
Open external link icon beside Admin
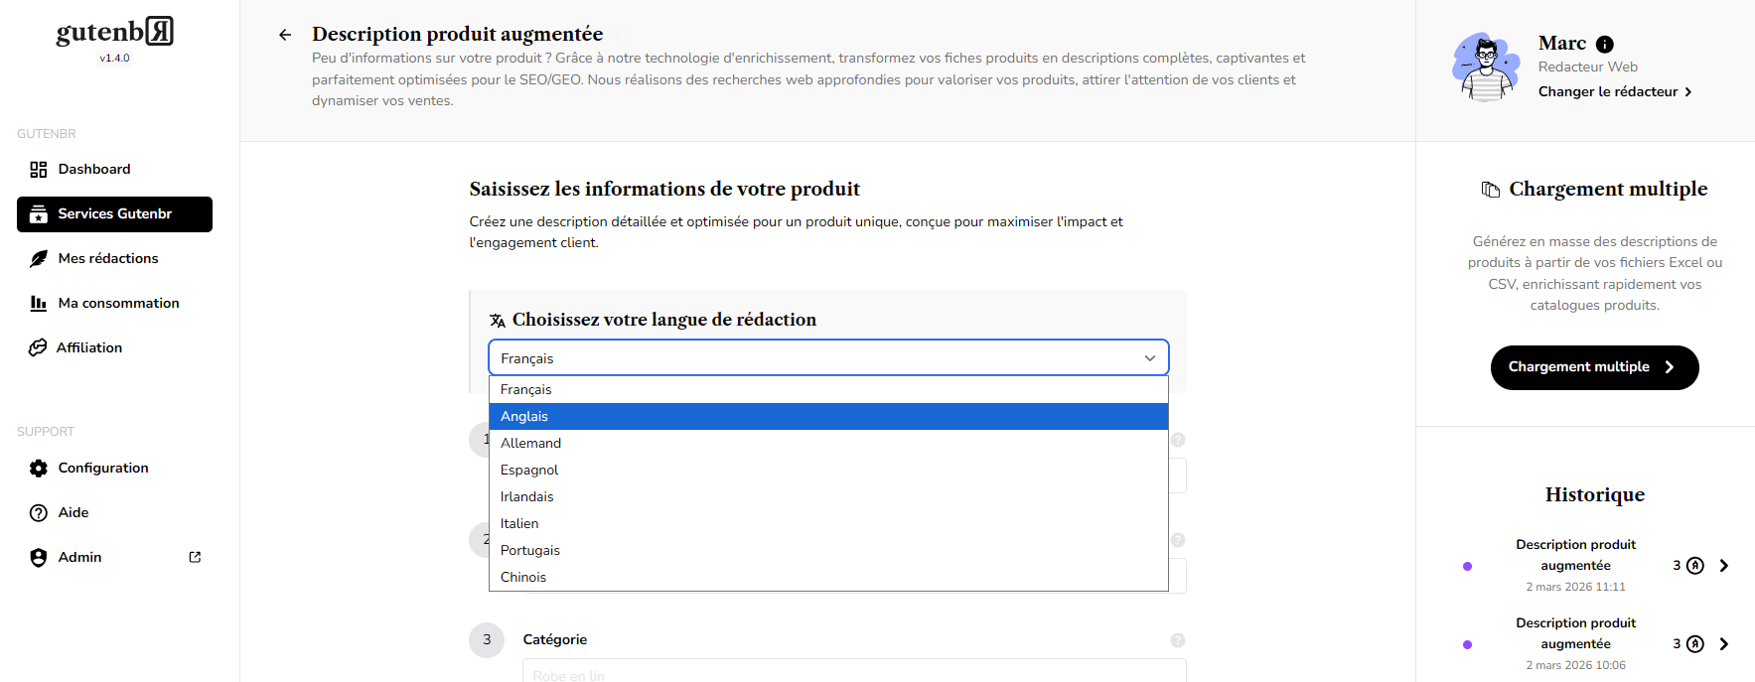tap(195, 557)
